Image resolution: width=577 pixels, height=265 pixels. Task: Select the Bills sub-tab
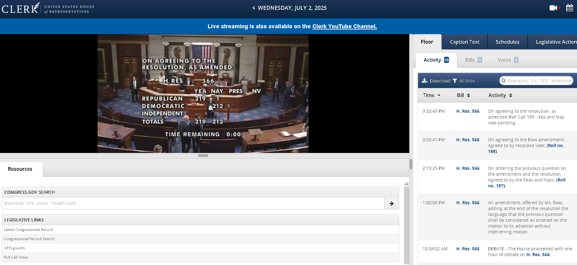point(473,60)
